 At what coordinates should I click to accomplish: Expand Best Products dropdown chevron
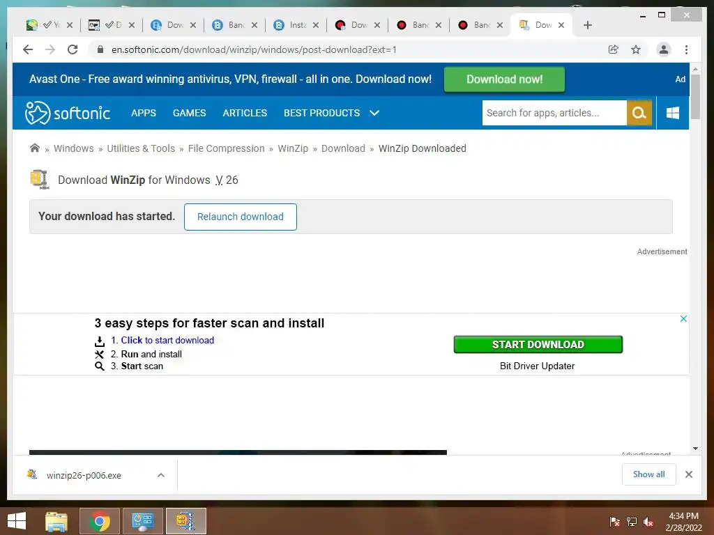click(x=374, y=113)
